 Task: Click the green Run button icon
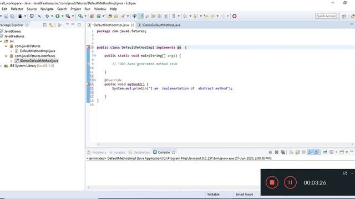(58, 16)
